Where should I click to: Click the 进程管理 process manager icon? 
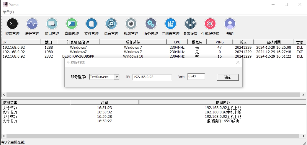pos(32,24)
